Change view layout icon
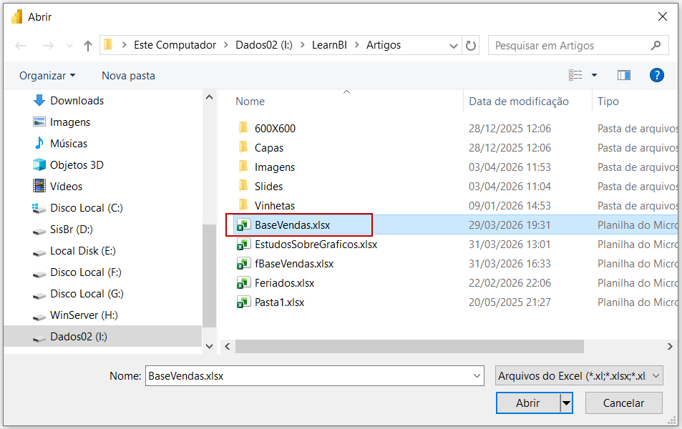The width and height of the screenshot is (682, 429). (575, 75)
